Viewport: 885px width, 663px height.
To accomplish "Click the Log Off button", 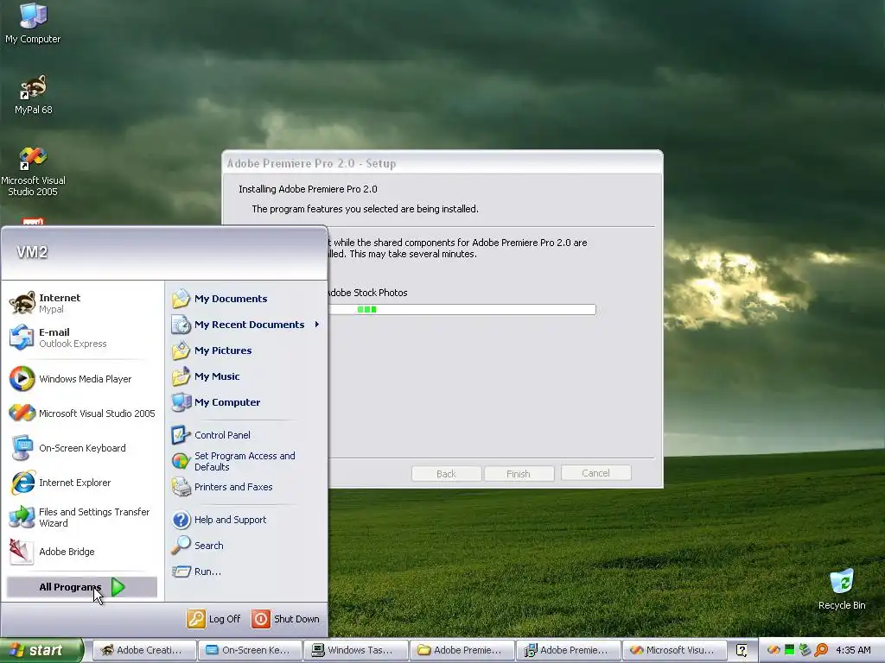I will coord(214,619).
